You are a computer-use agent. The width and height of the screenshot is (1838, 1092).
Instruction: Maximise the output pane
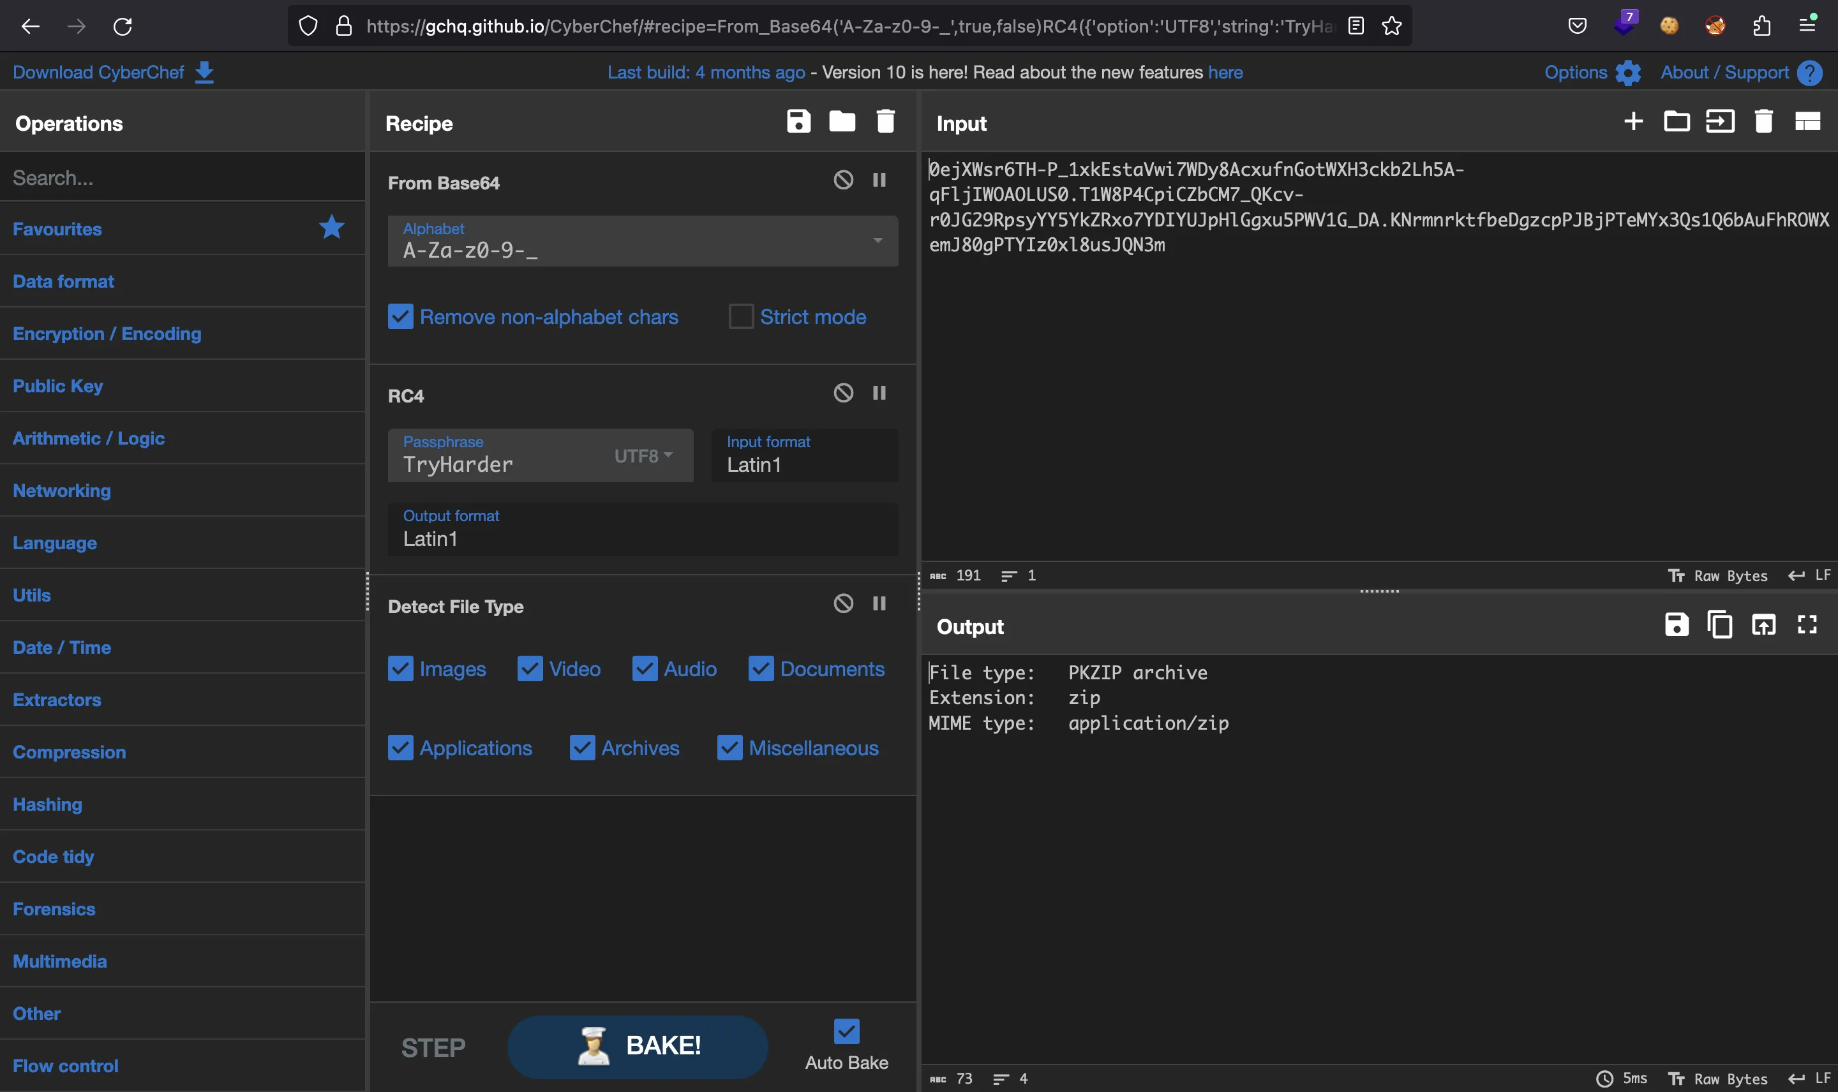click(x=1807, y=624)
